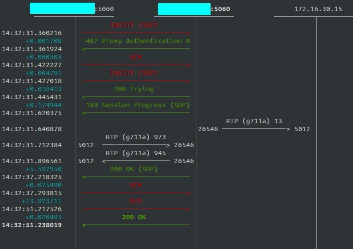Select the RTP (g711a) 945 stream

[136, 153]
